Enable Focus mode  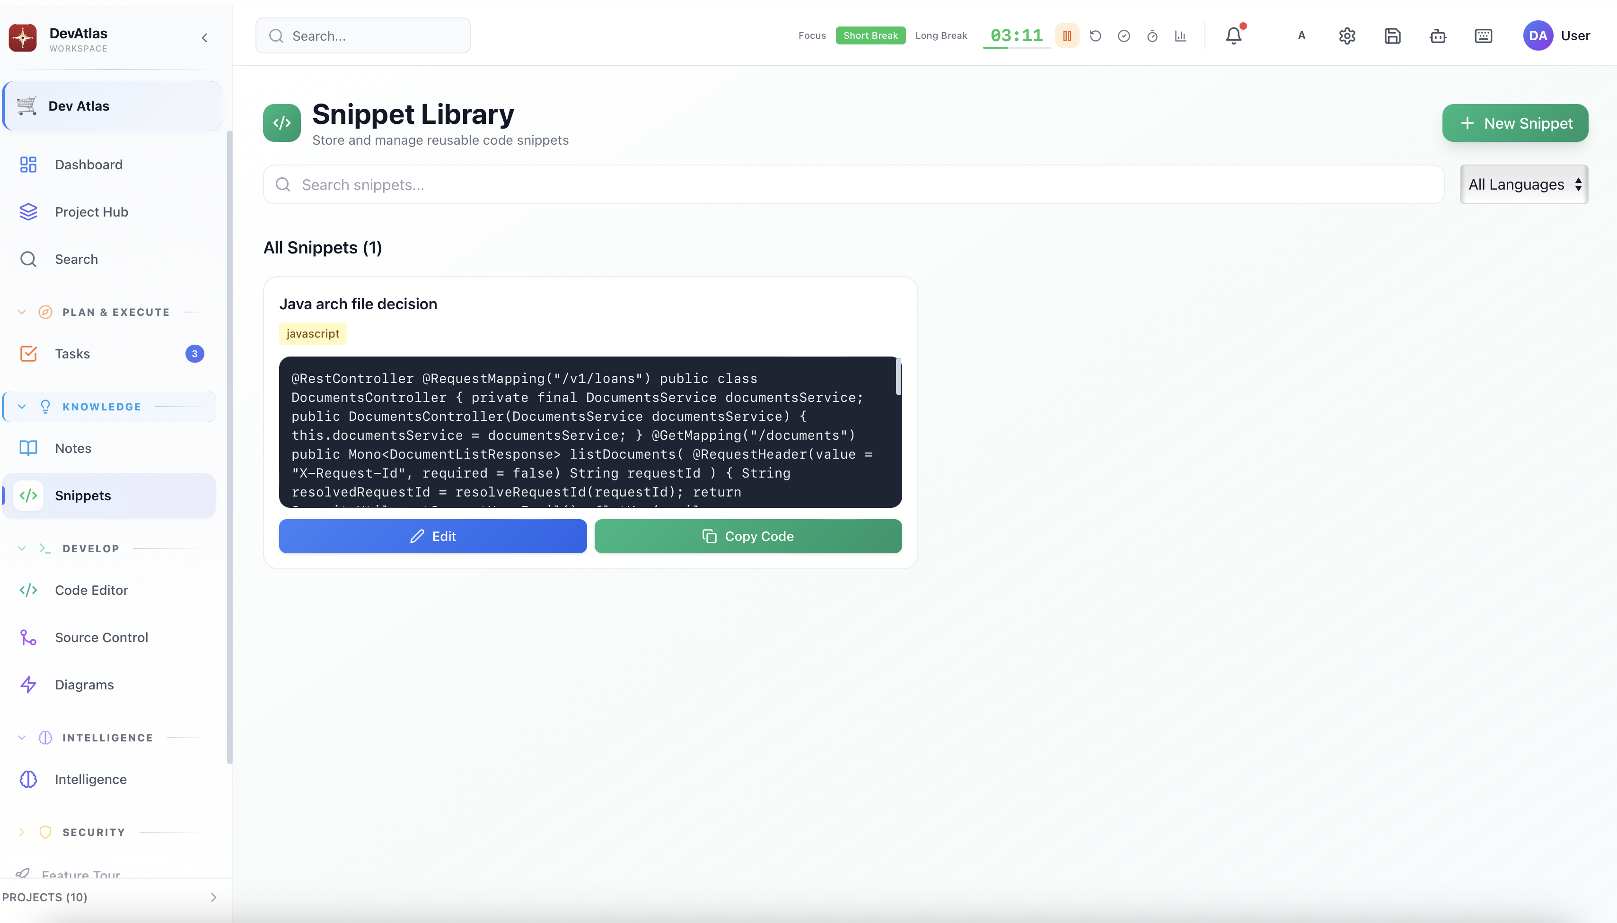pyautogui.click(x=812, y=35)
